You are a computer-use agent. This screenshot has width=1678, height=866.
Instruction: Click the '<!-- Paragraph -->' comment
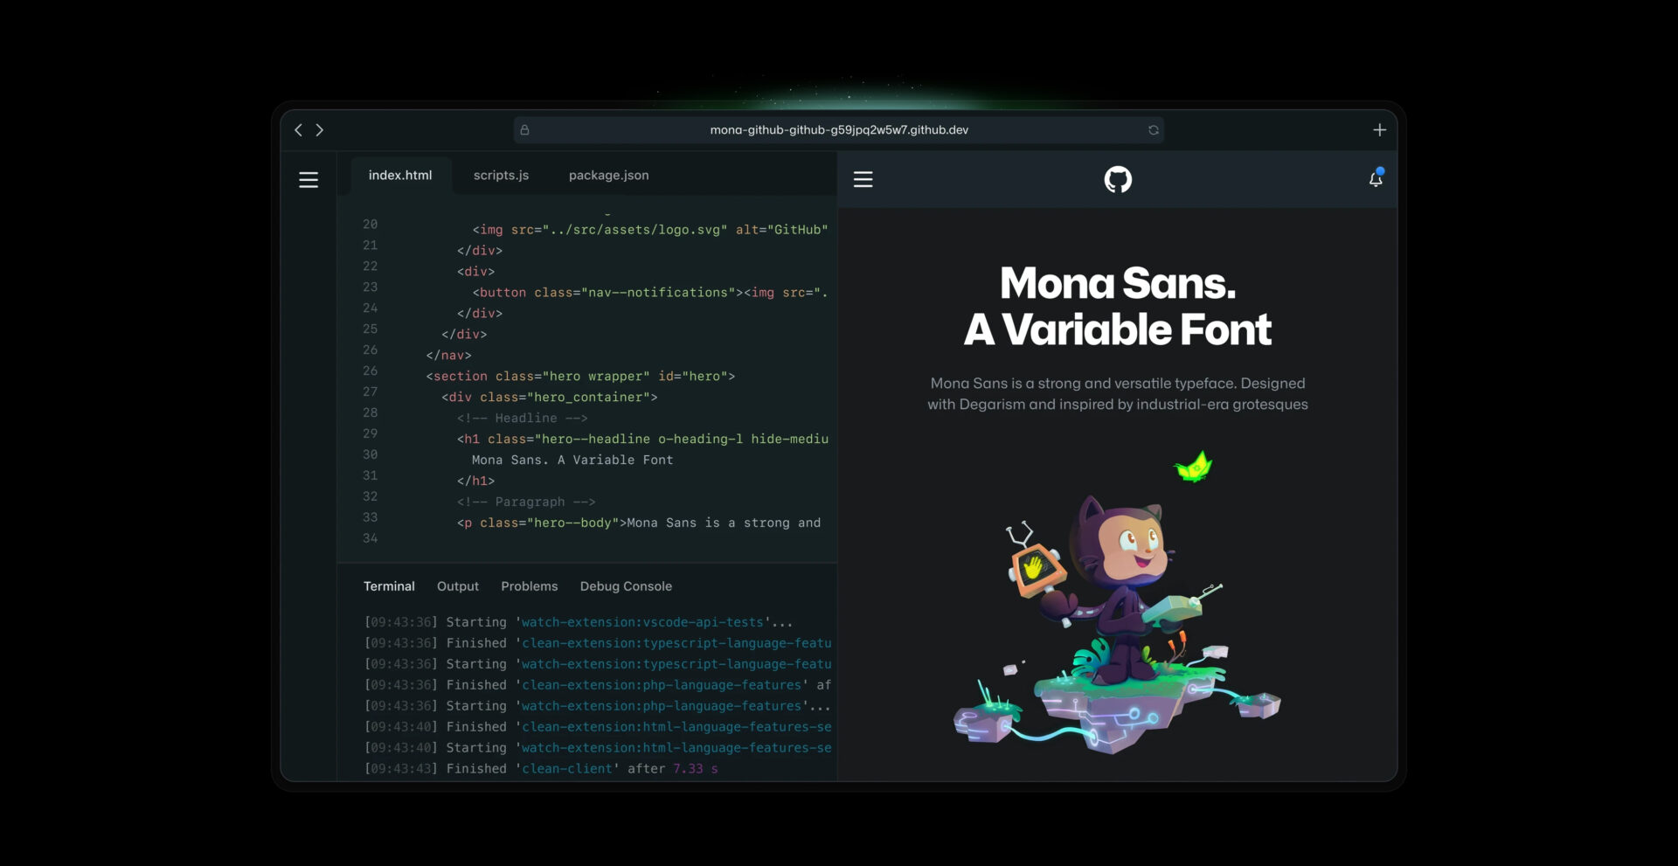coord(526,502)
